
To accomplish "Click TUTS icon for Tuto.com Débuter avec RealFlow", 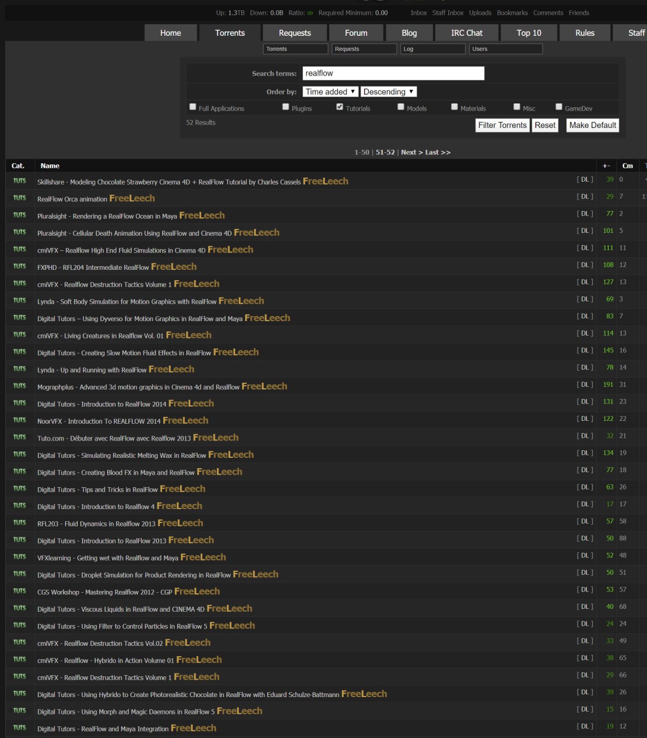I will click(20, 437).
